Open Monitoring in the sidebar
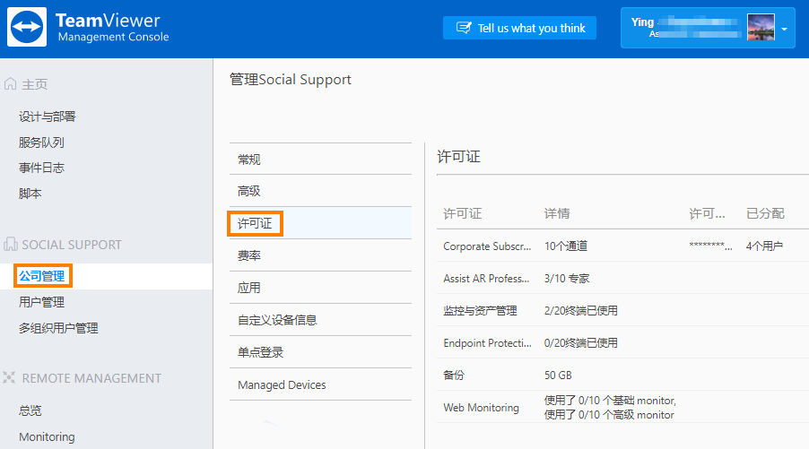The height and width of the screenshot is (449, 809). pyautogui.click(x=47, y=437)
